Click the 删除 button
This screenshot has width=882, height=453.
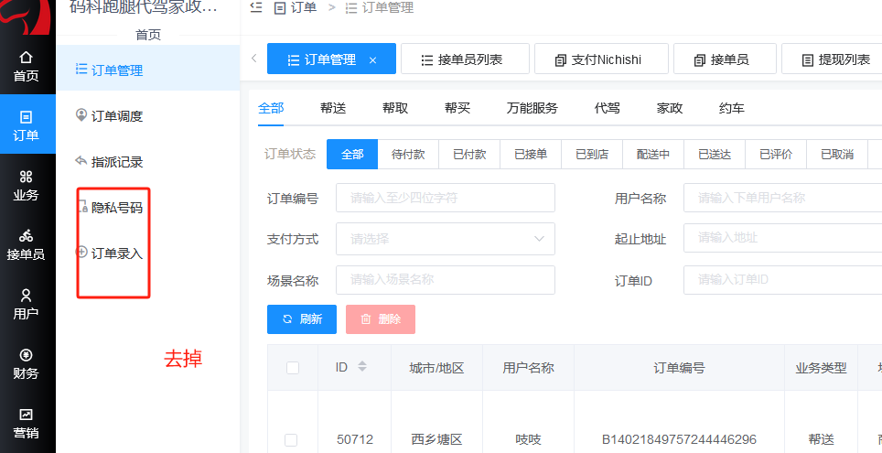(381, 319)
